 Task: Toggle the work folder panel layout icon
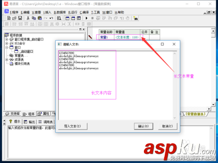coord(67,18)
